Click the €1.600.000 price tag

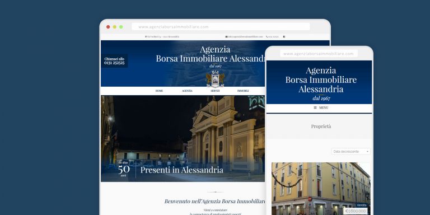tap(356, 211)
